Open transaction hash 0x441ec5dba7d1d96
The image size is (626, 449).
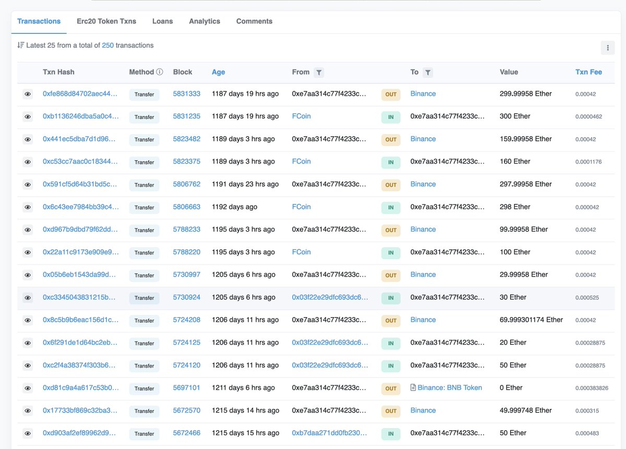(x=80, y=139)
